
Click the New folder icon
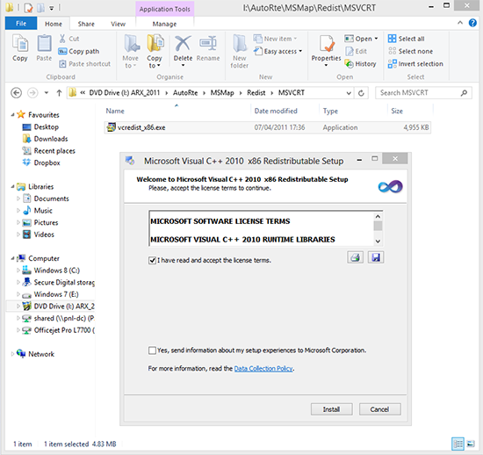[x=240, y=43]
